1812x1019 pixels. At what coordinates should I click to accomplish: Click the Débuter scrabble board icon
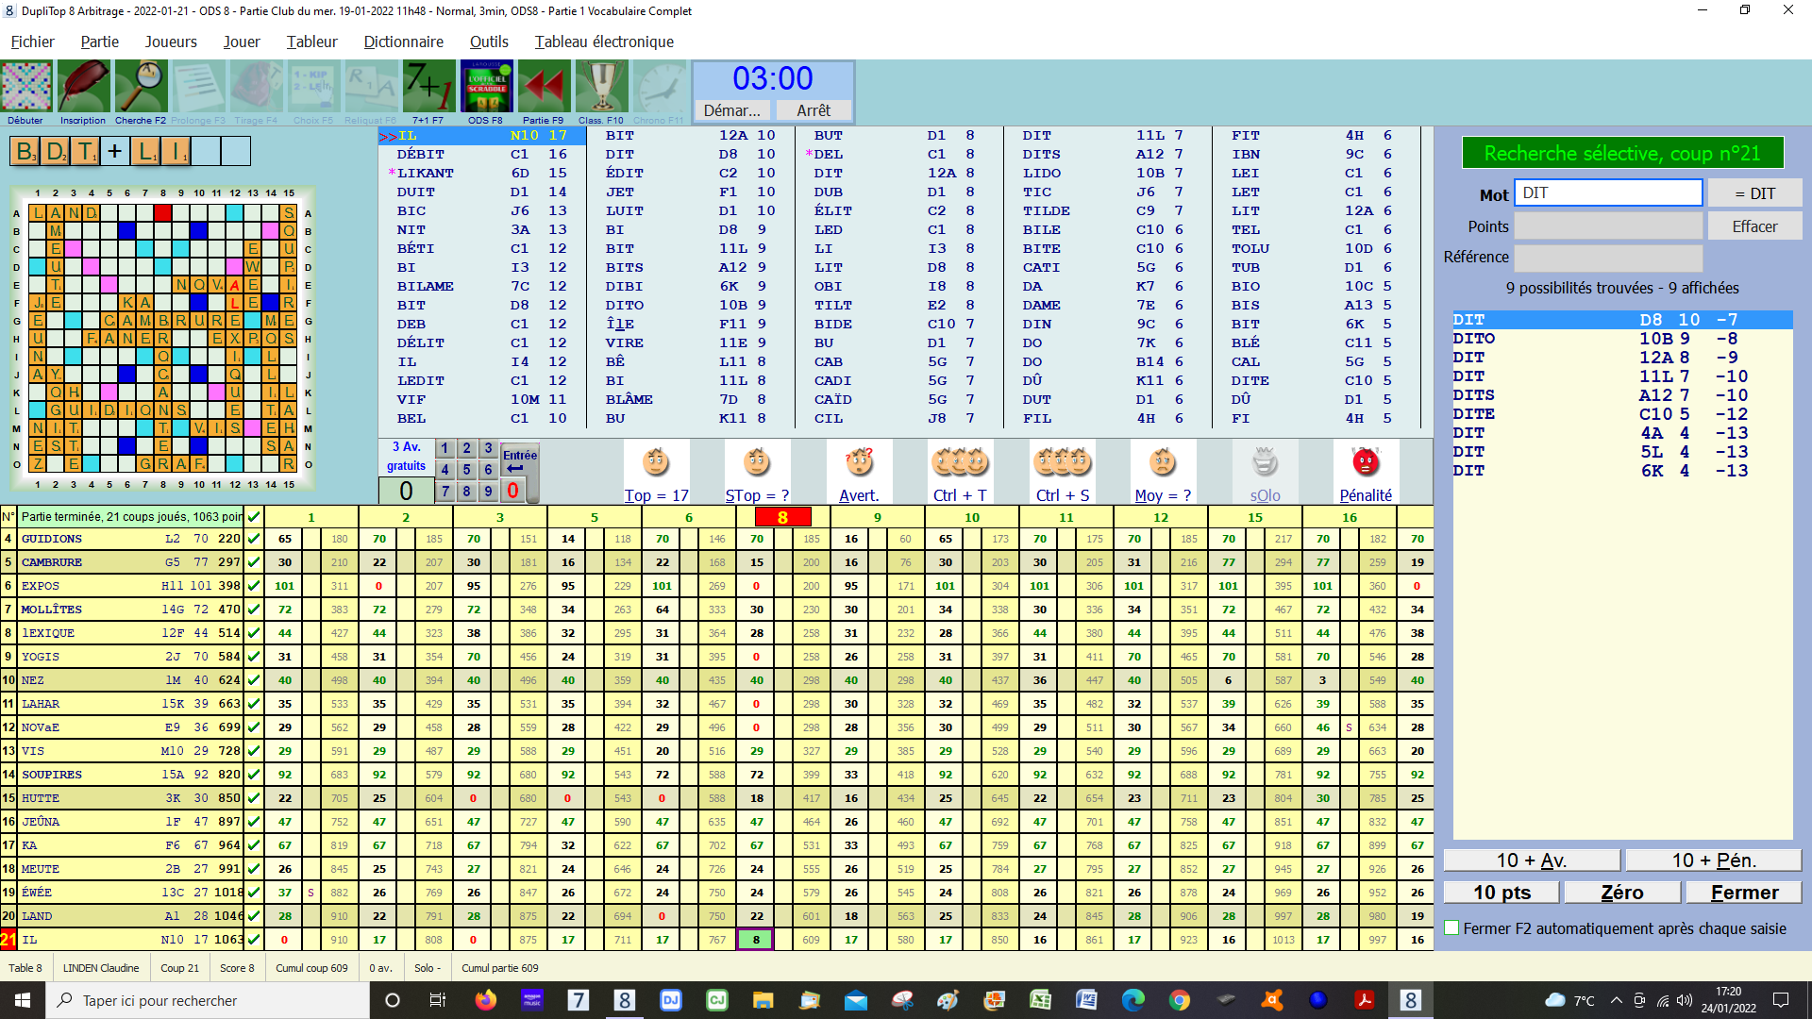pyautogui.click(x=26, y=88)
